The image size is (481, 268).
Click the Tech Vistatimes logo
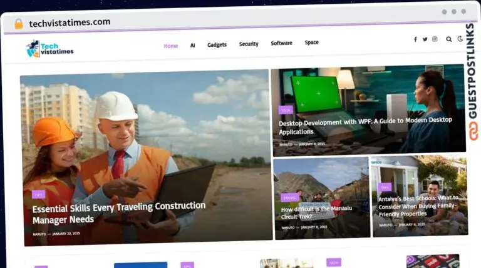tap(50, 49)
